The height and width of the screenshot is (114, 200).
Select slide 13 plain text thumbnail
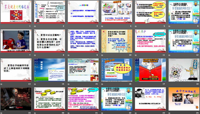(16, 70)
